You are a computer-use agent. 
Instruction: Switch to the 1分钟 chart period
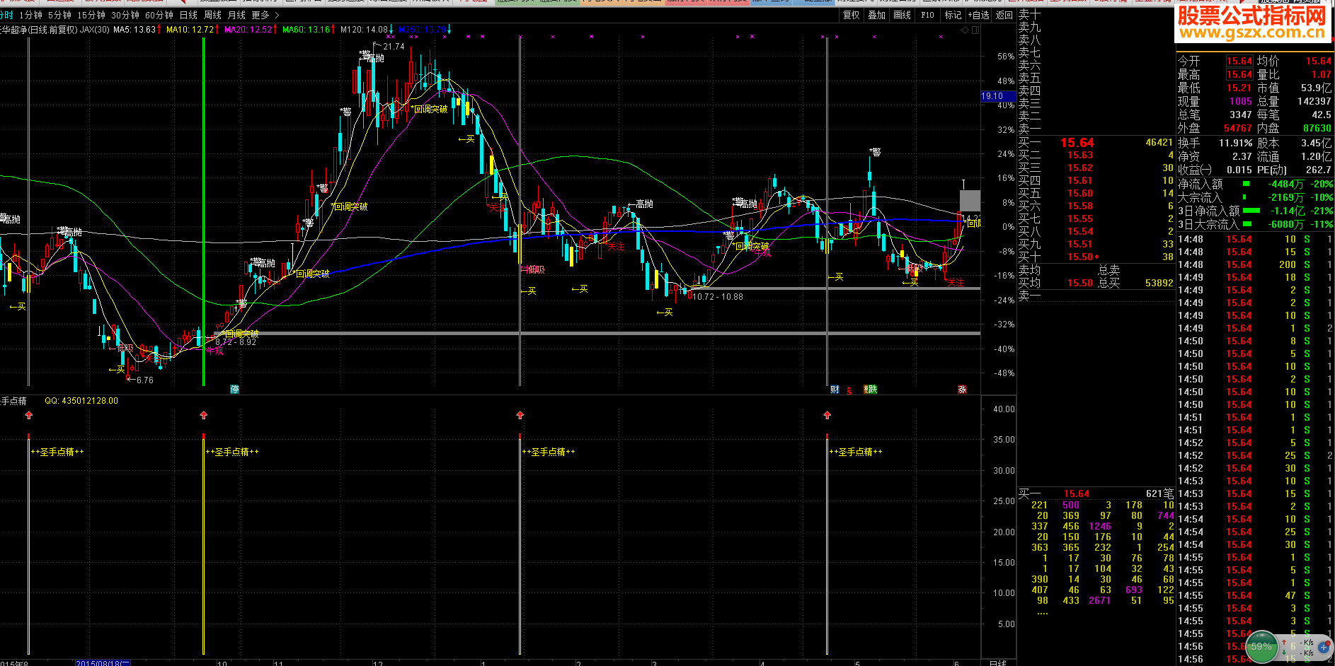pos(30,15)
